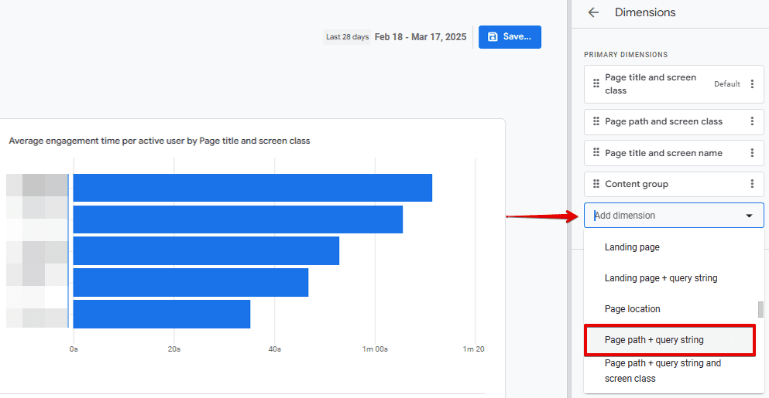
Task: Open the Feb 18 - Mar 17, 2025 date range
Action: pyautogui.click(x=421, y=37)
